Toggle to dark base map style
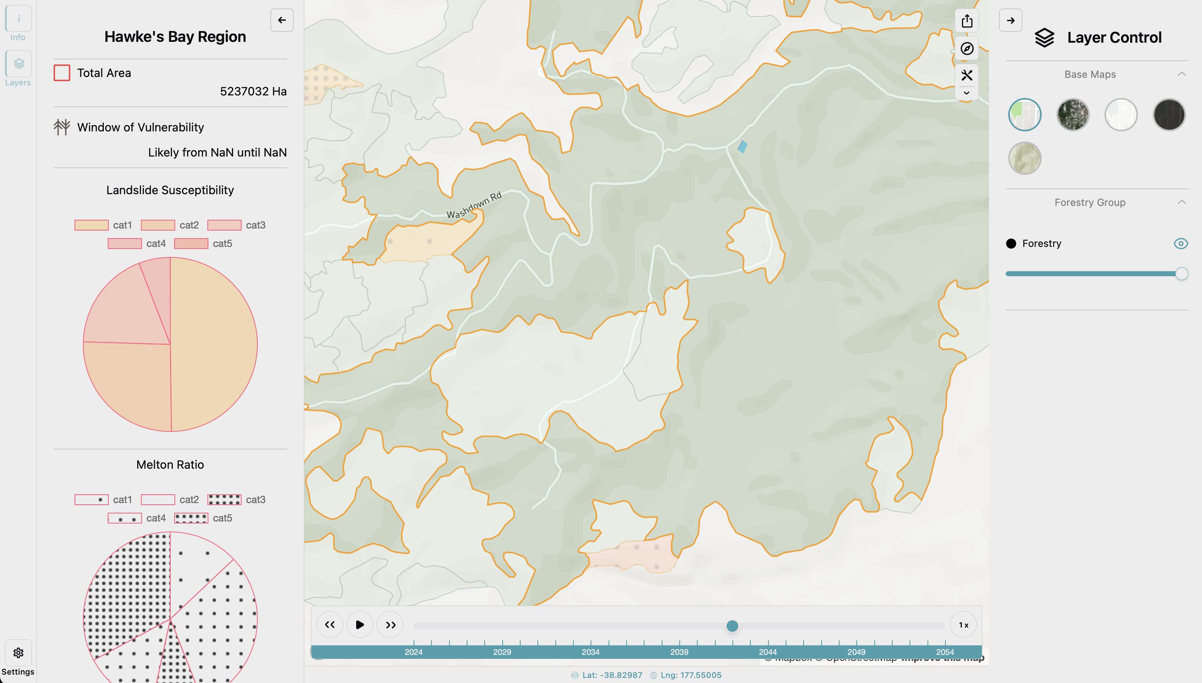 1169,115
